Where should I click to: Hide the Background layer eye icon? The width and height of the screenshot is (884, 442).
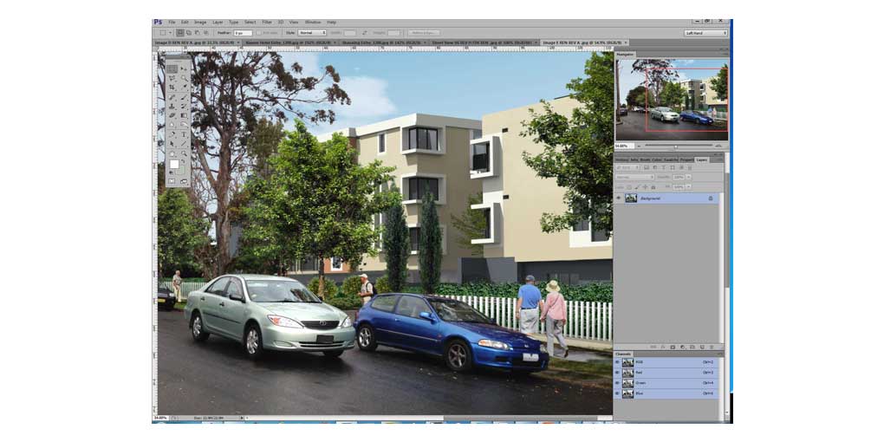coord(619,198)
